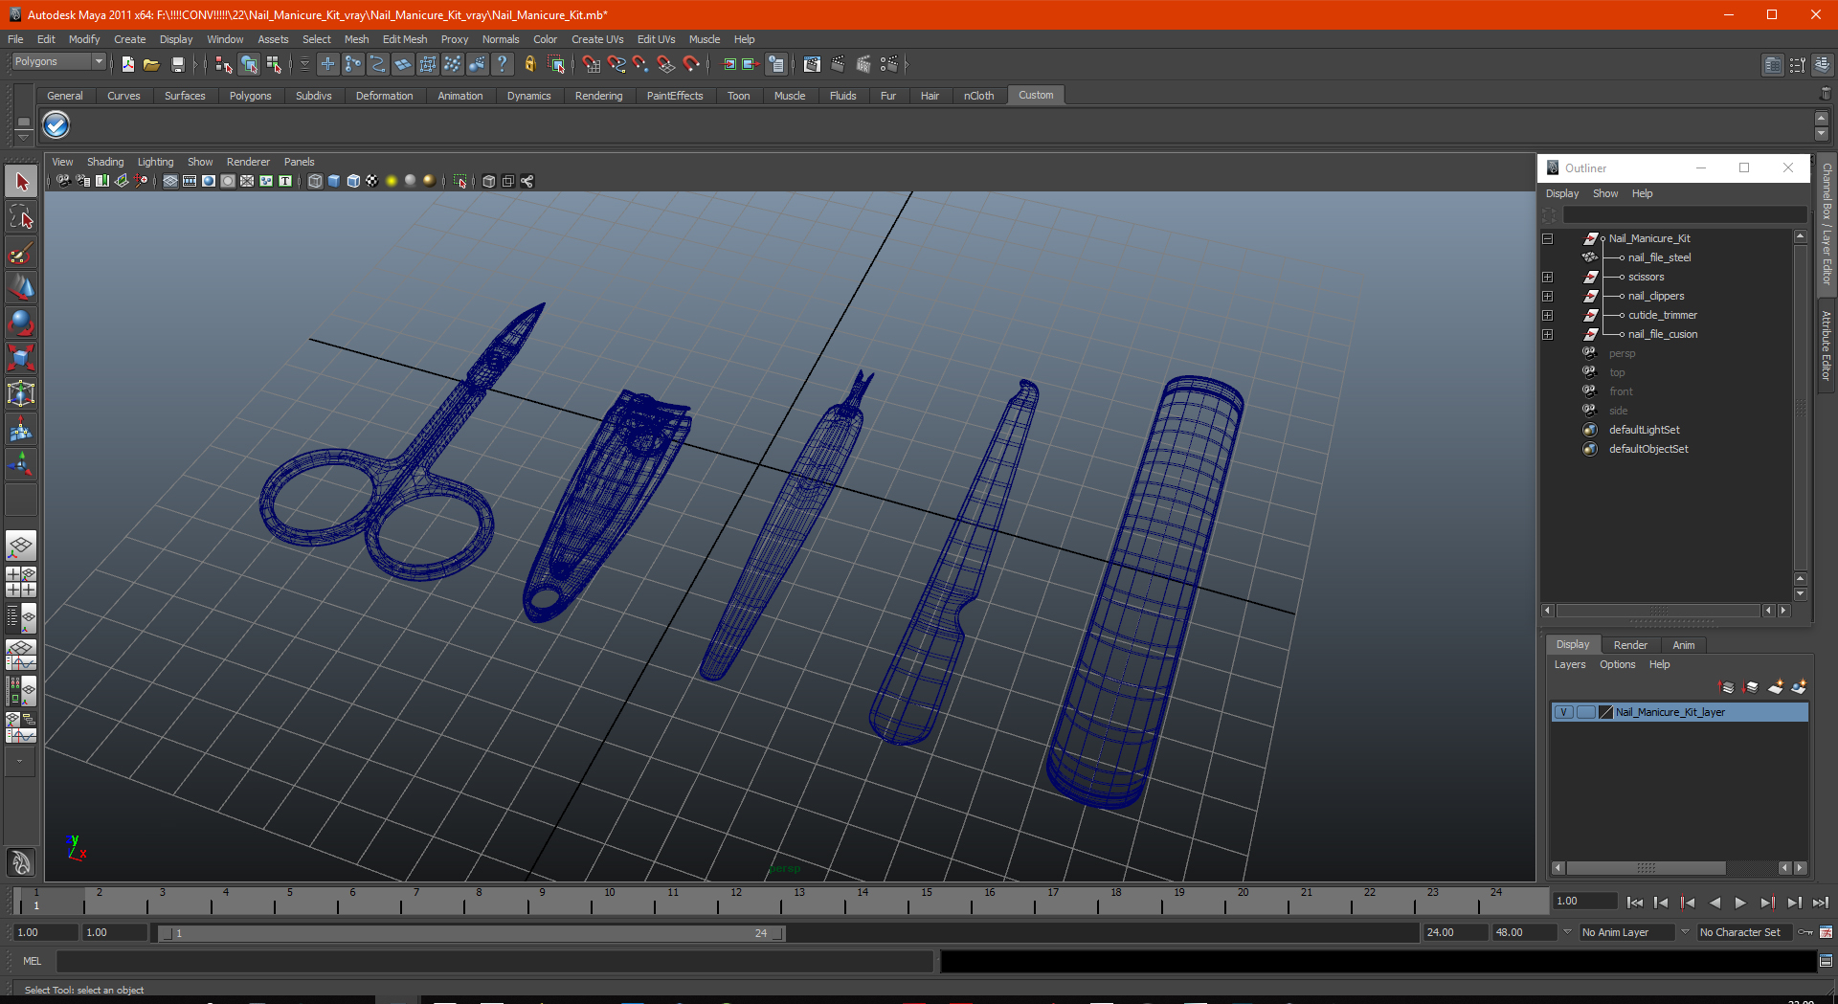The width and height of the screenshot is (1838, 1004).
Task: Switch to four view layout
Action: pyautogui.click(x=21, y=582)
